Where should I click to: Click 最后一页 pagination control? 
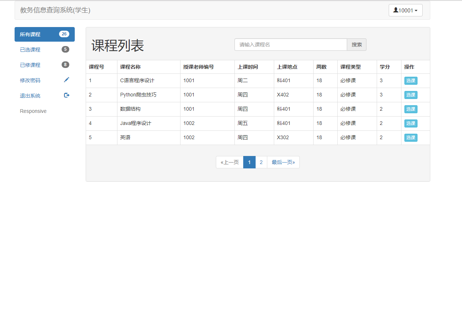tap(283, 162)
